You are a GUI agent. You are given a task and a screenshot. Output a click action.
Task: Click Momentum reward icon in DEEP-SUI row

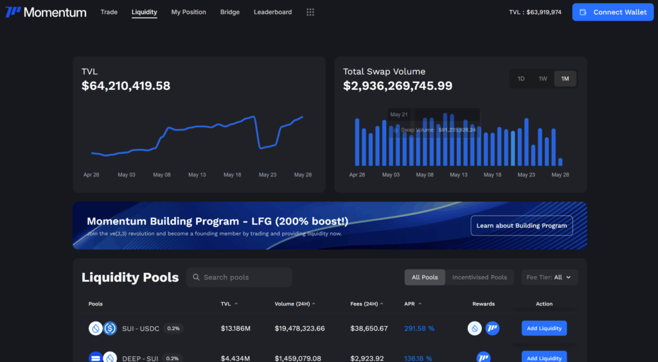click(483, 358)
